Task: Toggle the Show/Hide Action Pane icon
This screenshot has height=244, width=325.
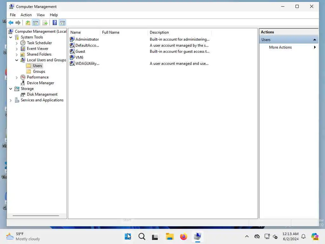Action: [x=63, y=23]
